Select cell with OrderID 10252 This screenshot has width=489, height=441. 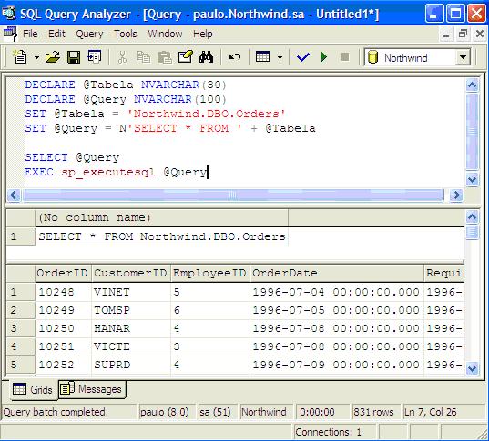[x=64, y=365]
